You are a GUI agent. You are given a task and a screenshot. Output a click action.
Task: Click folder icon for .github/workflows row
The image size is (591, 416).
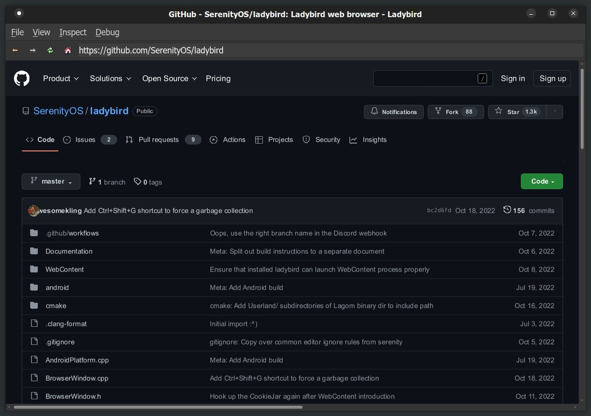click(34, 233)
